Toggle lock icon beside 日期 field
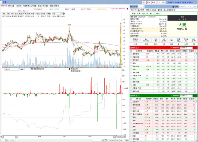Viewport: 198px width, 142px height. (x=173, y=6)
